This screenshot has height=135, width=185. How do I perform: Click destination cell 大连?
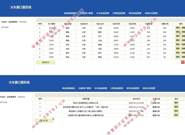(100, 40)
